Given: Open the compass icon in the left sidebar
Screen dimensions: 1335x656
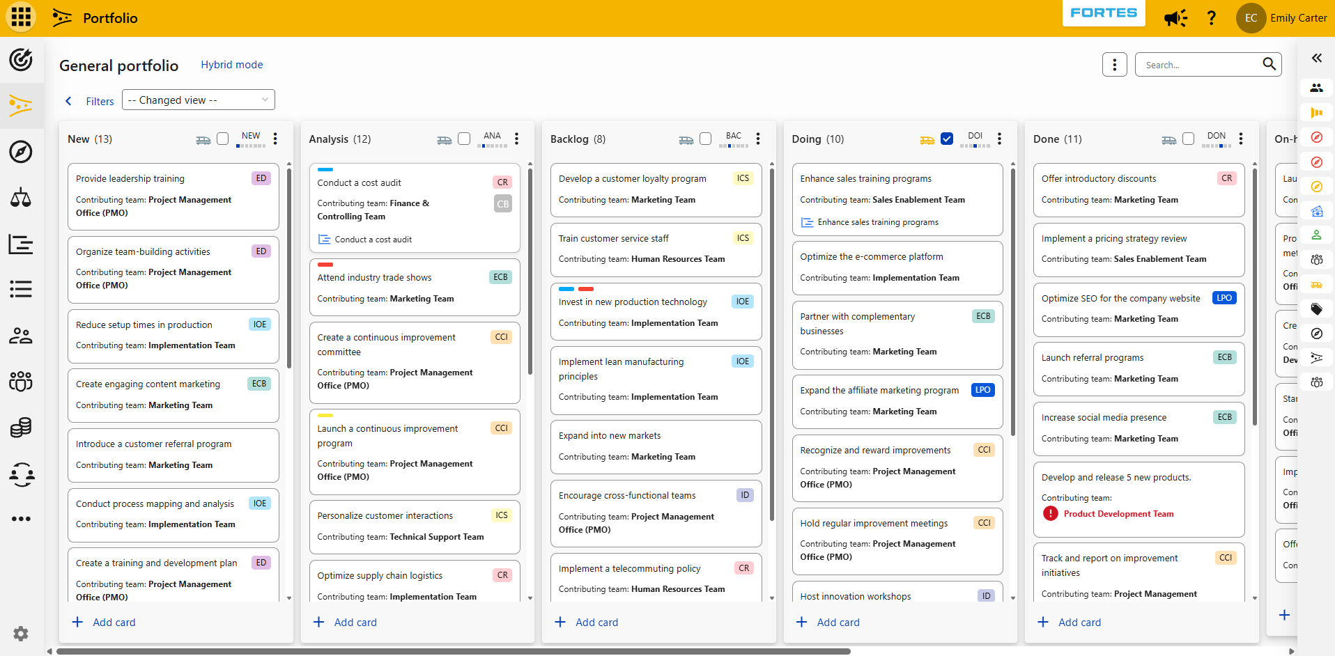Looking at the screenshot, I should pyautogui.click(x=21, y=152).
